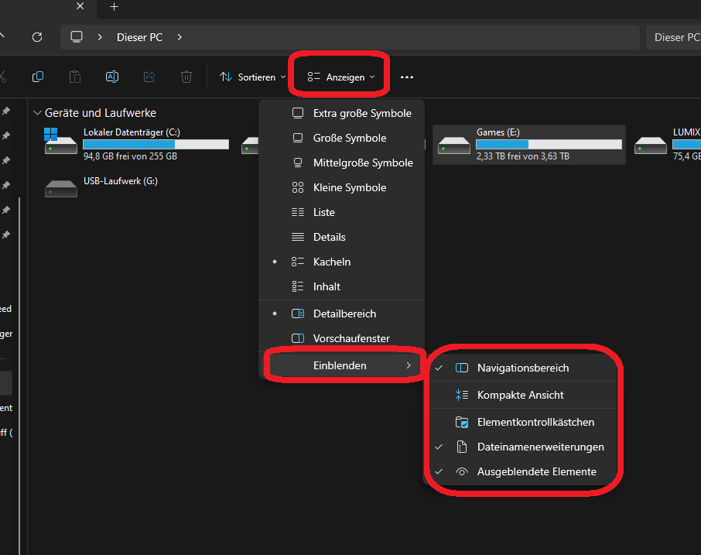Select Kleine Symbole view

[341, 187]
